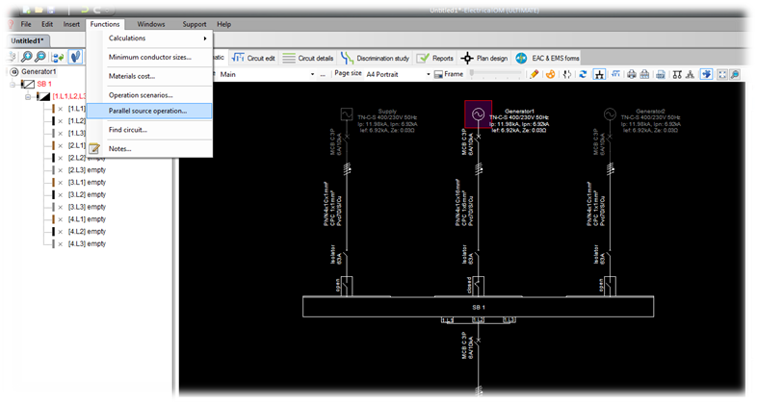The height and width of the screenshot is (404, 757).
Task: Open the Reports tab
Action: pyautogui.click(x=435, y=59)
